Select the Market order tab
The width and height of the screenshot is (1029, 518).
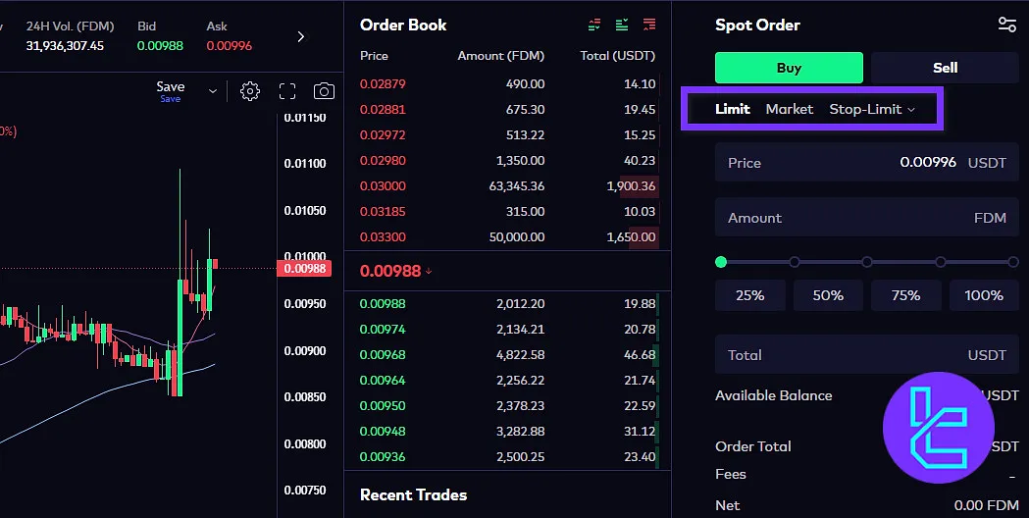789,109
